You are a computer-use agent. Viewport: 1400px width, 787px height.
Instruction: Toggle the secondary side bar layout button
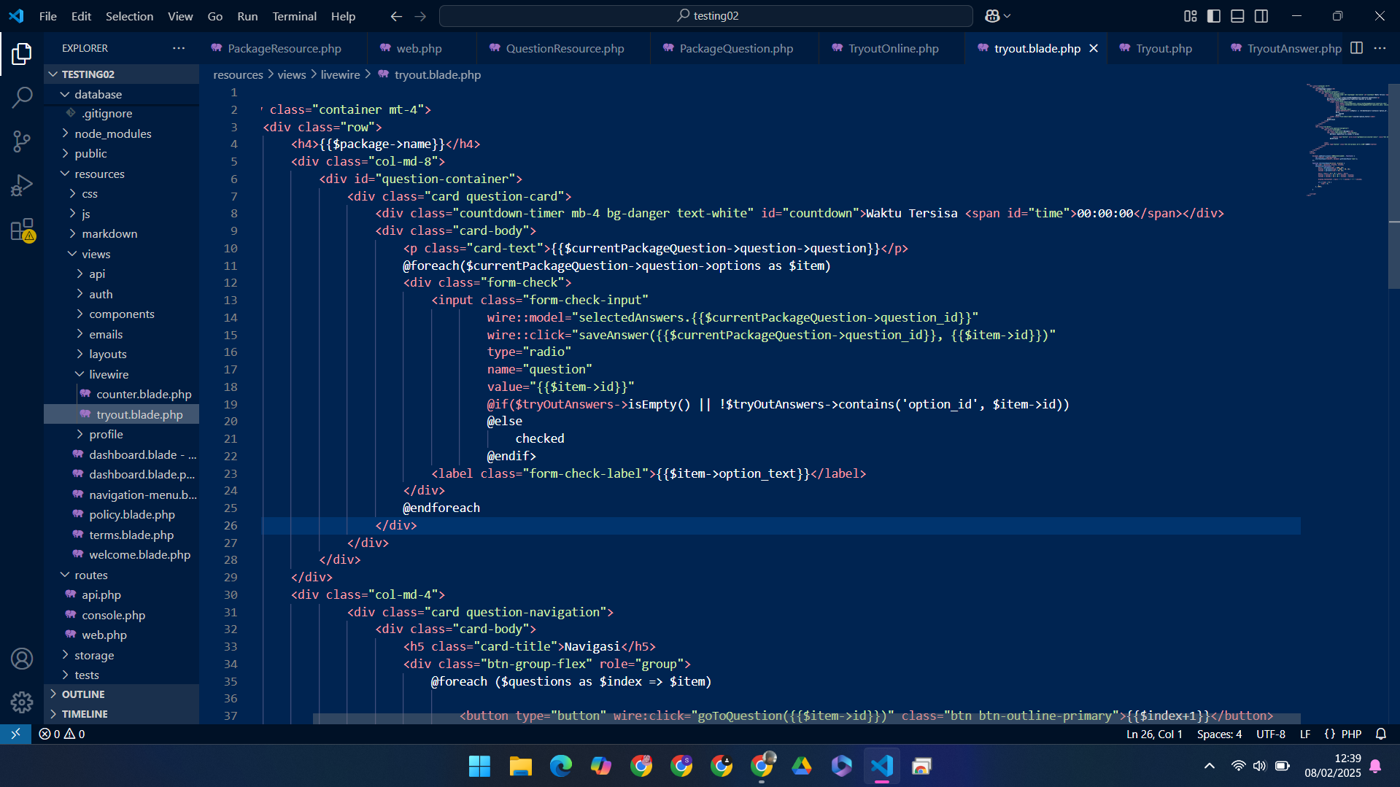[1261, 16]
